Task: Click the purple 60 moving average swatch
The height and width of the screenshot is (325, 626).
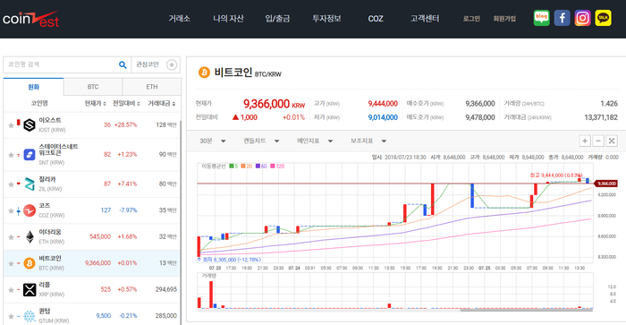Action: pos(258,166)
